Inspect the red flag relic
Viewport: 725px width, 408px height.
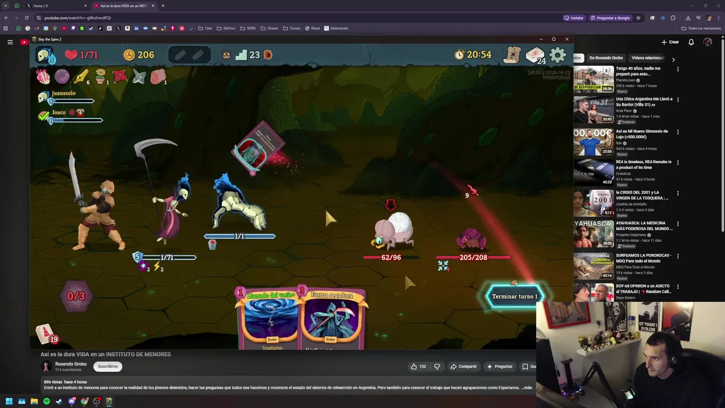(120, 76)
